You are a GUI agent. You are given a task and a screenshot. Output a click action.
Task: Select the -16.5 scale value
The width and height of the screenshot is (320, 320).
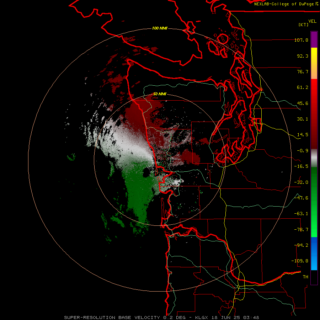(x=301, y=166)
